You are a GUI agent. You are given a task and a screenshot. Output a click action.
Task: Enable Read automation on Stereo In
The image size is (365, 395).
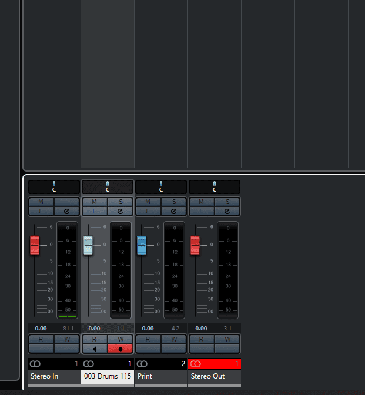(41, 339)
